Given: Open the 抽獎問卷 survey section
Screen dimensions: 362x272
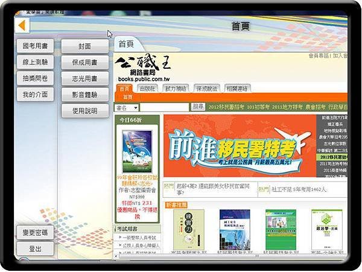Looking at the screenshot, I should [35, 78].
